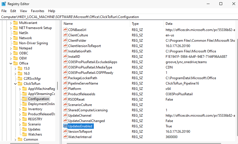Click the folder icon of the Updates key

coord(25,129)
